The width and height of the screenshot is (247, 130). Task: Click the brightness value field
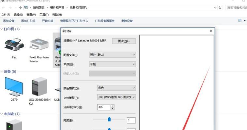(x=131, y=120)
